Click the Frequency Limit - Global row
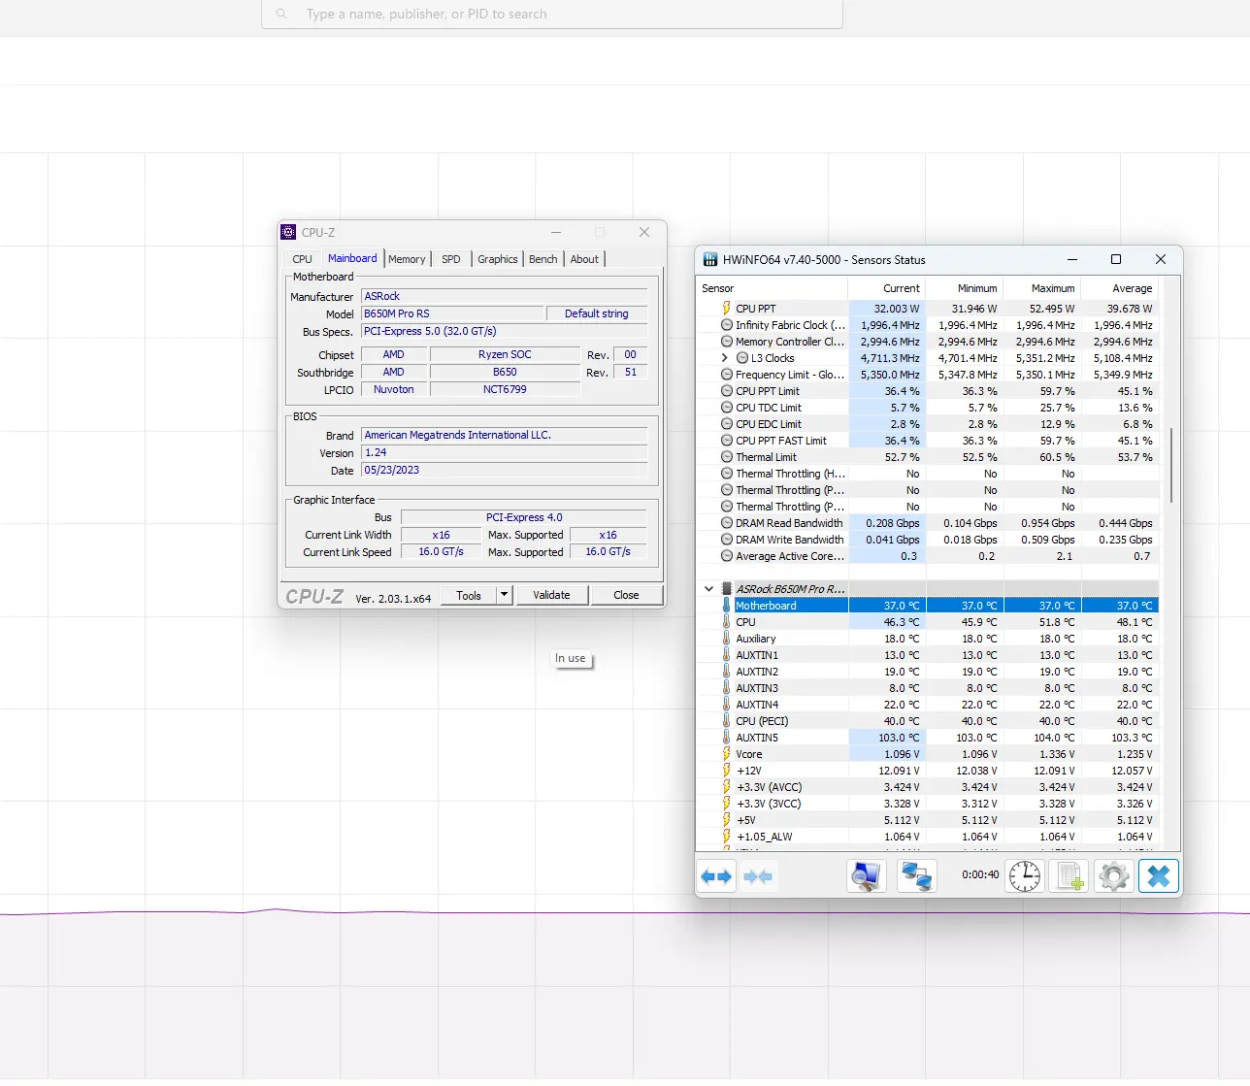This screenshot has height=1086, width=1250. [928, 375]
